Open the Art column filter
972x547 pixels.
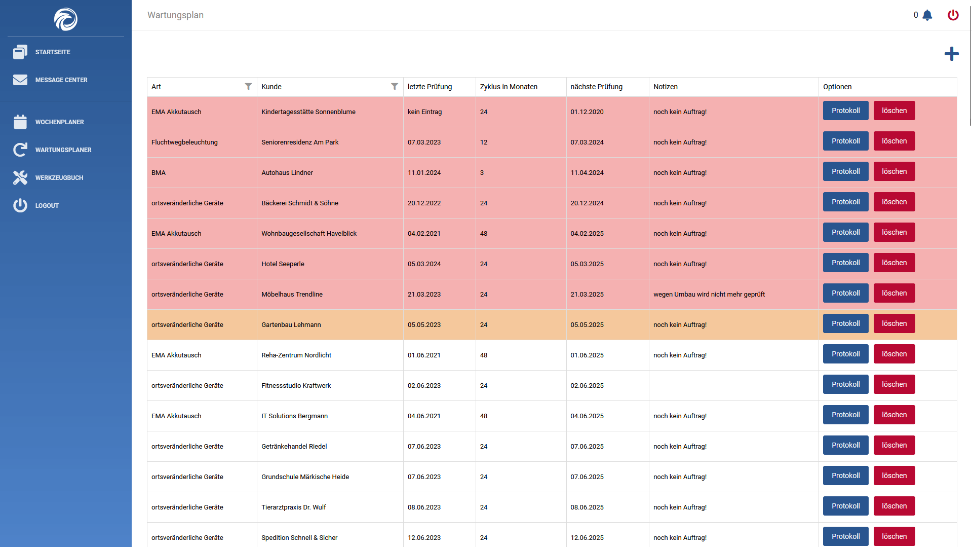click(248, 87)
